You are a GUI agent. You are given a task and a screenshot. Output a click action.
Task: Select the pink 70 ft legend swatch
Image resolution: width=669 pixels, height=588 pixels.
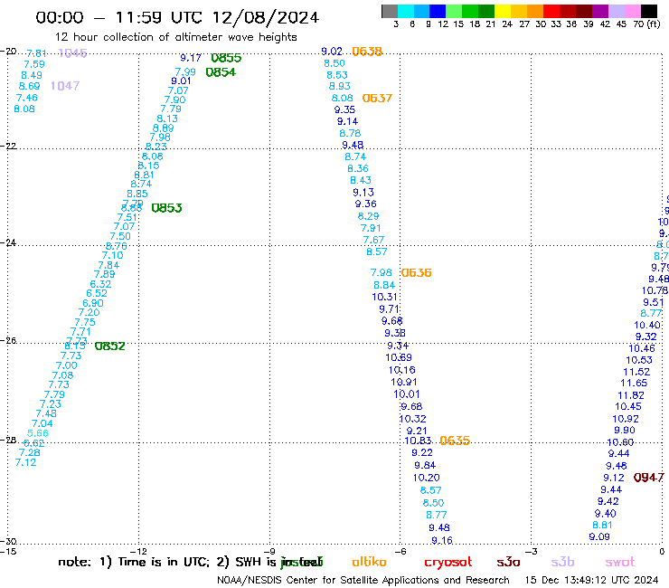tap(632, 11)
